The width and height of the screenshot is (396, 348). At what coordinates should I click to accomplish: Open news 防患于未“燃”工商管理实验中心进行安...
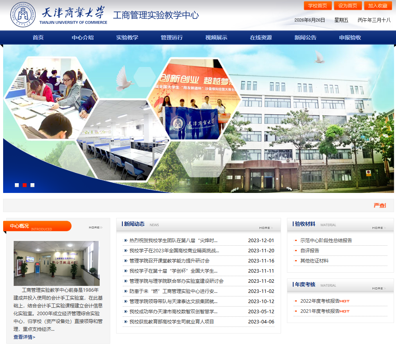click(x=174, y=291)
